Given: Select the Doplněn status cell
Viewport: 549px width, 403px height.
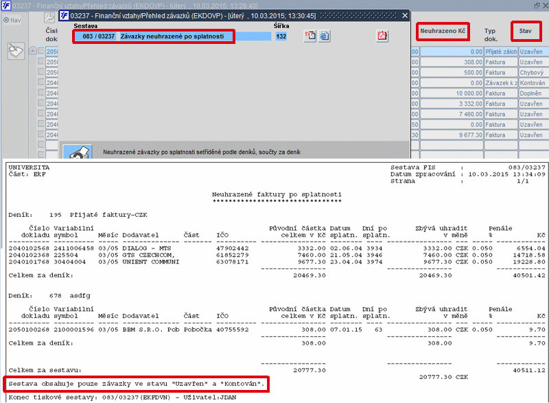Looking at the screenshot, I should [x=534, y=93].
